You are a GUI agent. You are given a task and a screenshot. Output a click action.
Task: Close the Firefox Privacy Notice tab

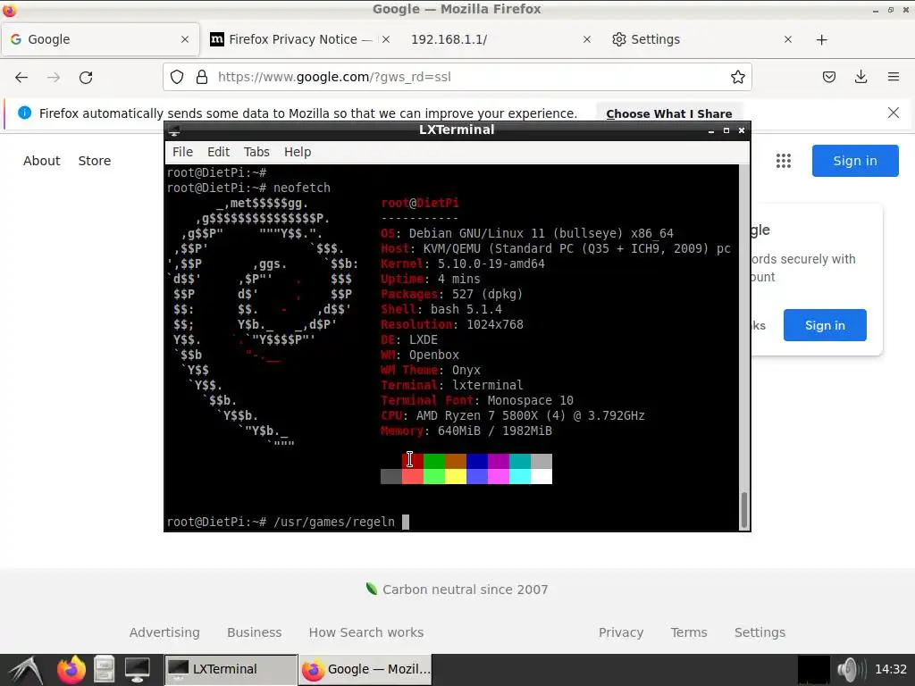coord(386,39)
